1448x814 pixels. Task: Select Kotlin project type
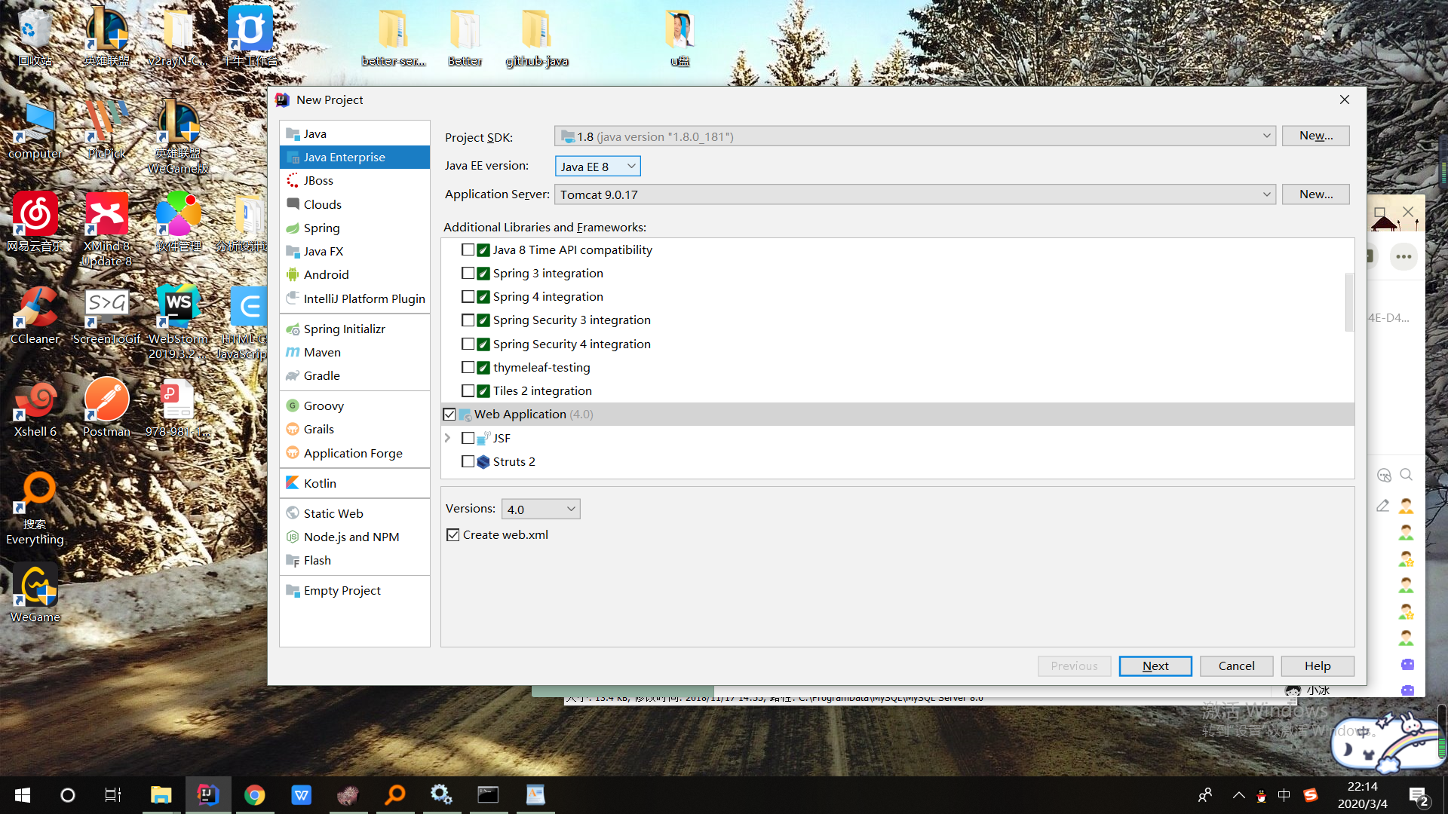pyautogui.click(x=354, y=483)
